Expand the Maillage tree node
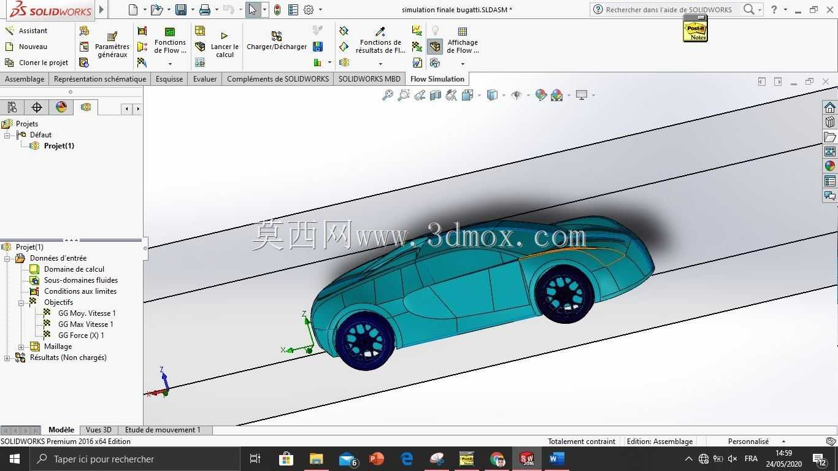This screenshot has width=838, height=471. (x=21, y=347)
